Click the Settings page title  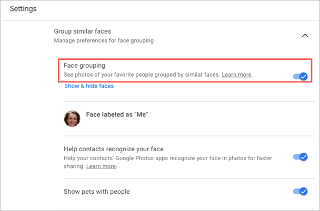click(x=26, y=9)
